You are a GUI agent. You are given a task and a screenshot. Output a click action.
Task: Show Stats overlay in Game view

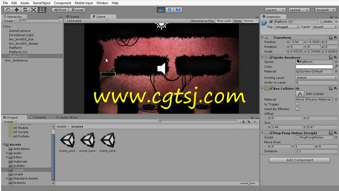(x=237, y=21)
